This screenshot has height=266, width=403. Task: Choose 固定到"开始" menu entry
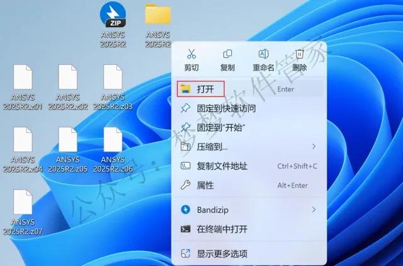pyautogui.click(x=249, y=127)
